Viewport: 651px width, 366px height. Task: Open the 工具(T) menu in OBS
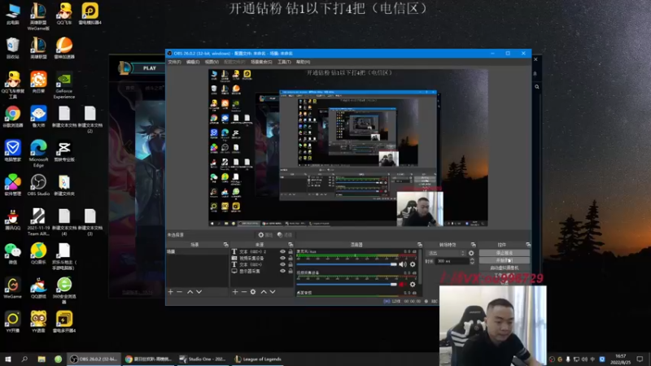tap(284, 62)
